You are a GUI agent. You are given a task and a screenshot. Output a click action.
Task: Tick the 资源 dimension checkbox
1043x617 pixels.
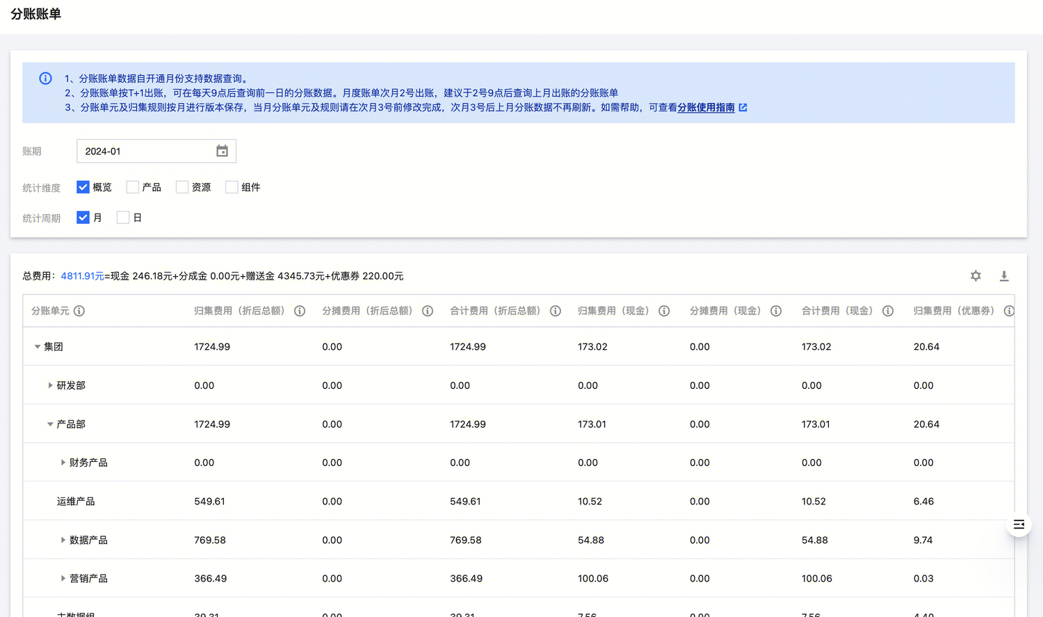(182, 187)
